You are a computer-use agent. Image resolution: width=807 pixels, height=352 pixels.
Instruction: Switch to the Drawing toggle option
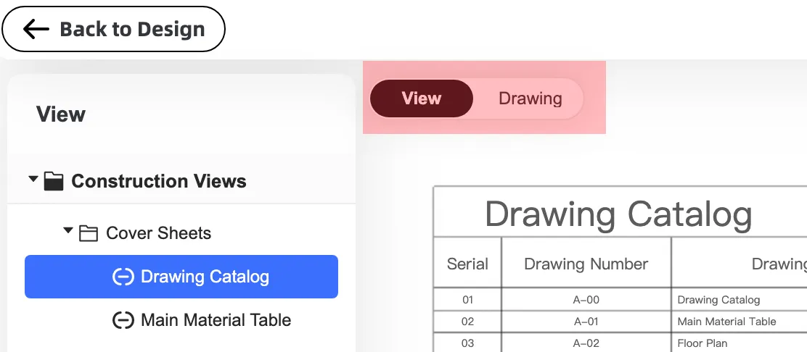pyautogui.click(x=530, y=99)
